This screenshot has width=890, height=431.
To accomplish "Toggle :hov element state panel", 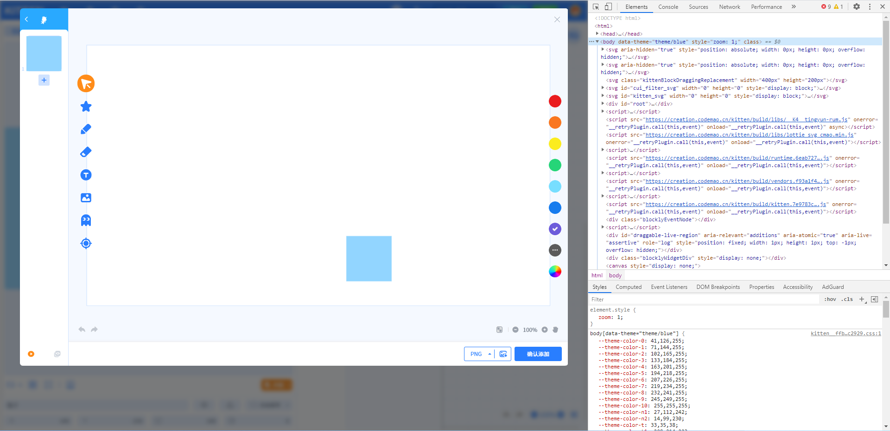I will pyautogui.click(x=830, y=300).
